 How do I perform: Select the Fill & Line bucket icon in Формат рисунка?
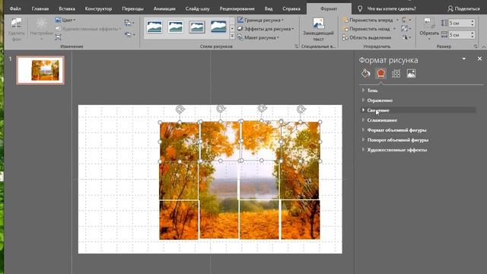365,74
